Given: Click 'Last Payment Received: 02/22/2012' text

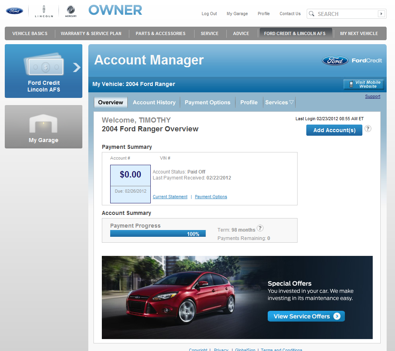Looking at the screenshot, I should (192, 178).
